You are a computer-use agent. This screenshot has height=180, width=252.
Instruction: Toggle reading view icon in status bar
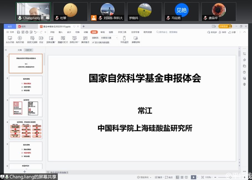click(186, 177)
